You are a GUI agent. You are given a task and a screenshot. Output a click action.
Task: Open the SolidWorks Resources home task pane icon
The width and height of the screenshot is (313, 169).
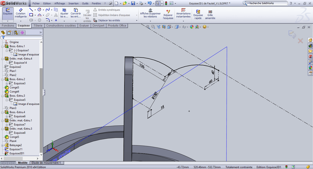[x=310, y=40]
